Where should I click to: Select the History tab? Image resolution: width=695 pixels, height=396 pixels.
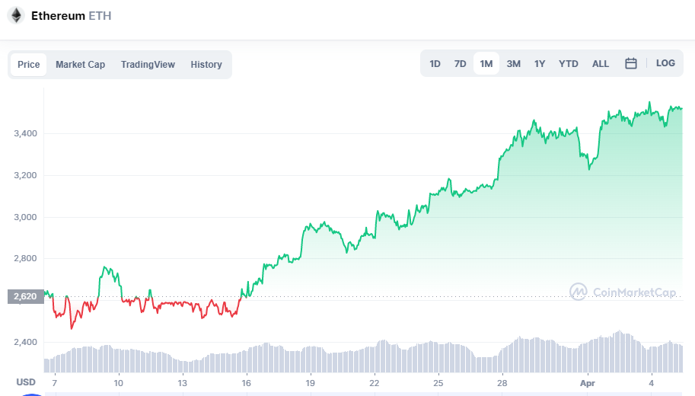(206, 65)
